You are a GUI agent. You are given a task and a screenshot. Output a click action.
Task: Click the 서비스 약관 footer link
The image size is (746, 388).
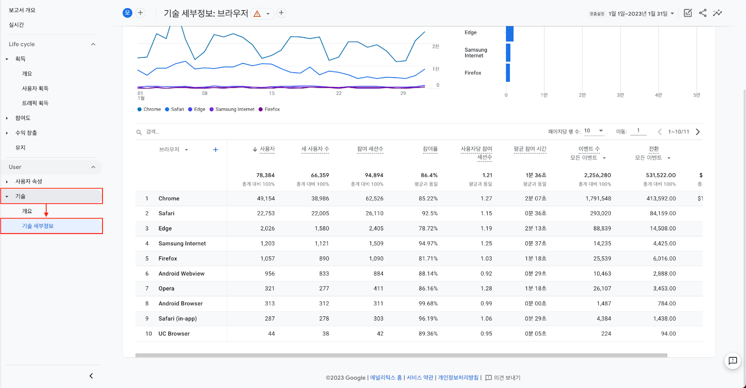tap(420, 378)
